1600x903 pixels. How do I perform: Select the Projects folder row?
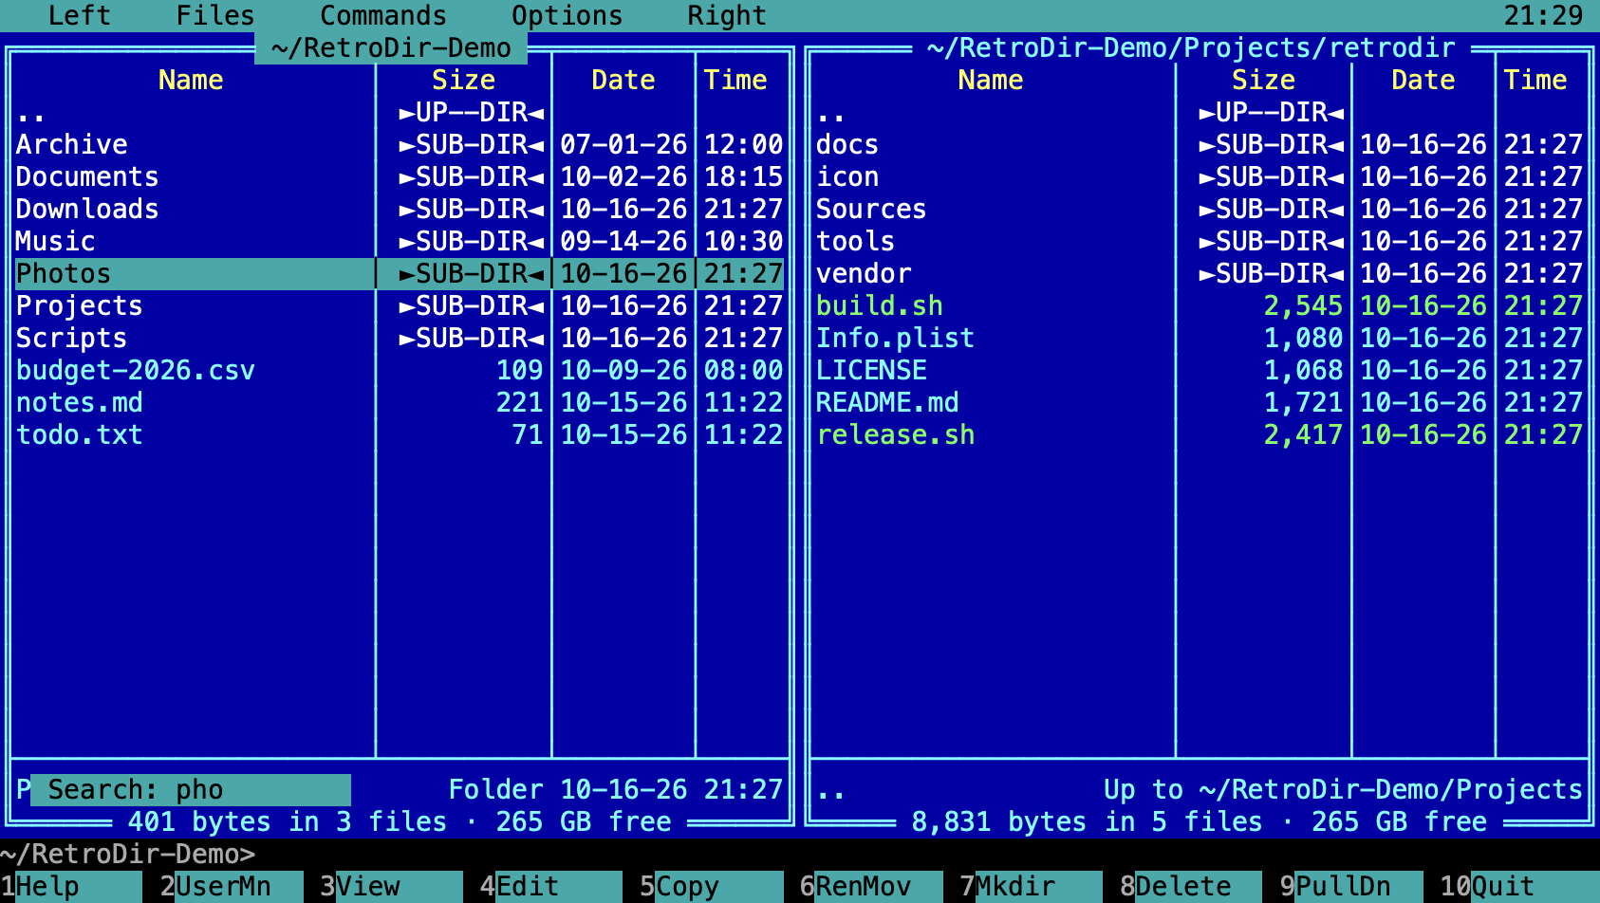coord(400,305)
